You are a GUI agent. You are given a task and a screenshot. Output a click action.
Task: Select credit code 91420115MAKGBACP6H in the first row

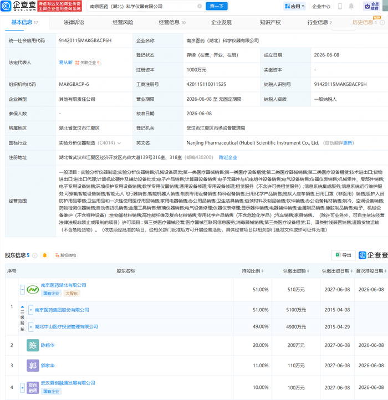[x=85, y=40]
